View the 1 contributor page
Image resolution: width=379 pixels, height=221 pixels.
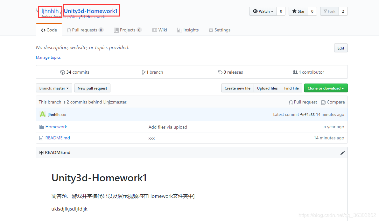tap(308, 72)
